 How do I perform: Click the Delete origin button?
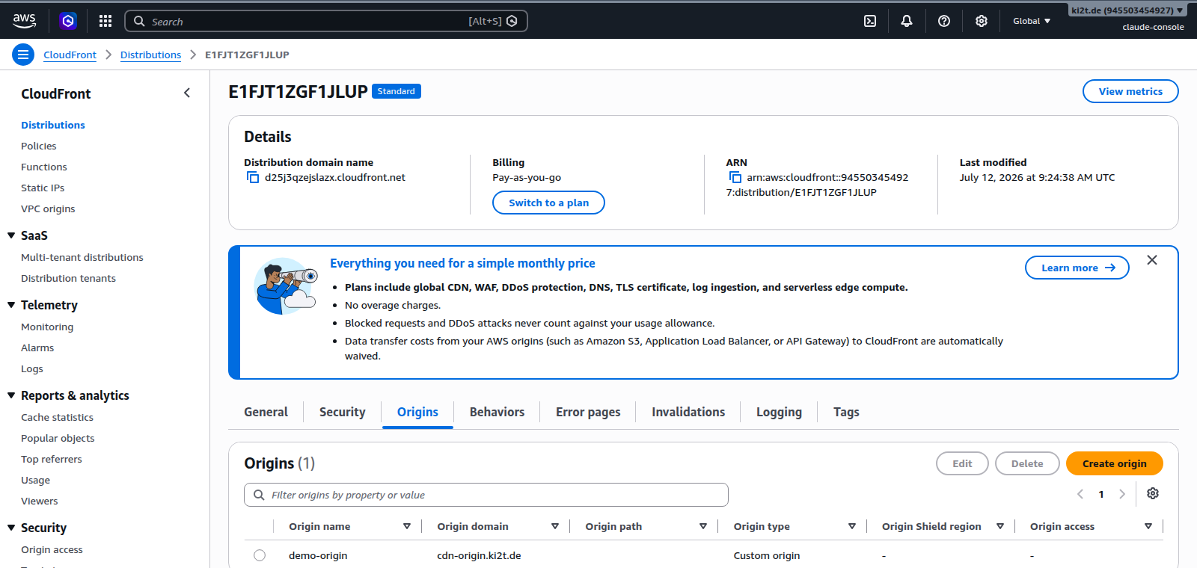pyautogui.click(x=1027, y=463)
